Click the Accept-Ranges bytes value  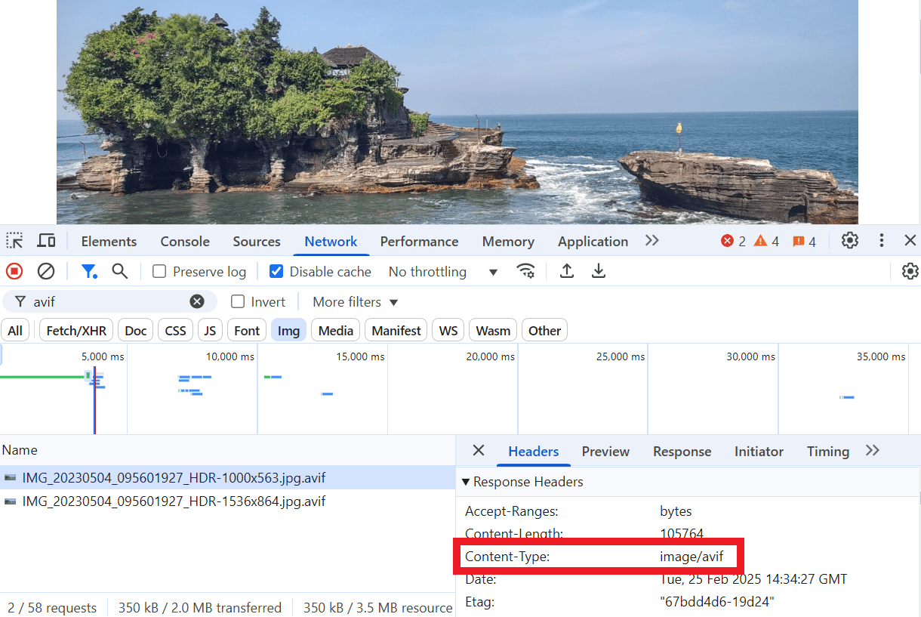(676, 511)
